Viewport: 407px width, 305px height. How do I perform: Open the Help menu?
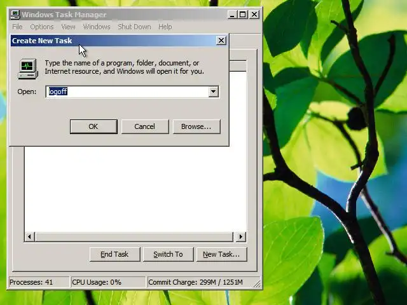[x=165, y=27]
